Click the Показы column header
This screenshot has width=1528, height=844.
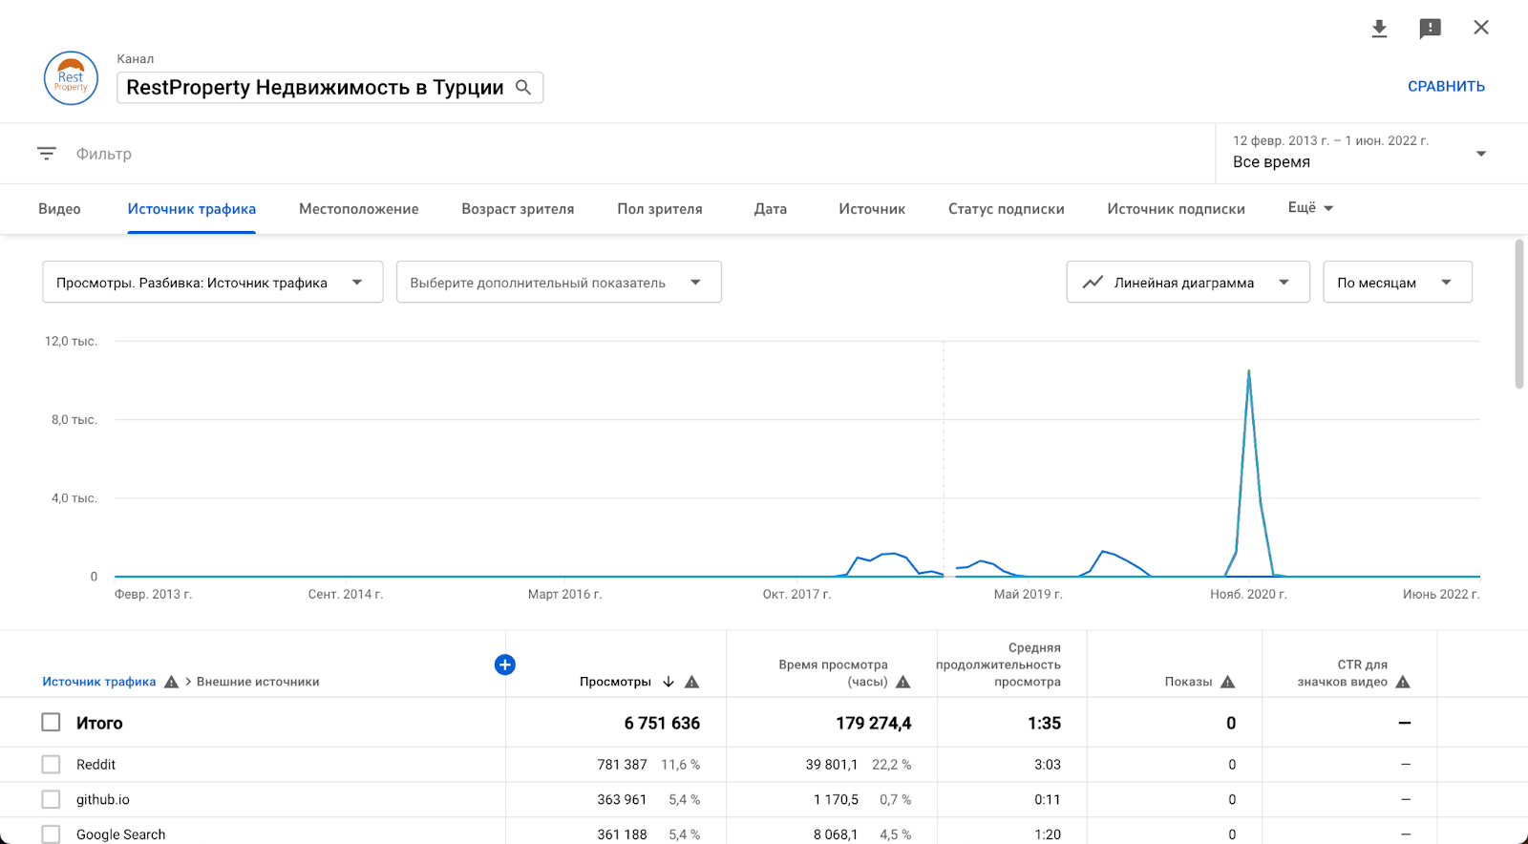(x=1189, y=682)
